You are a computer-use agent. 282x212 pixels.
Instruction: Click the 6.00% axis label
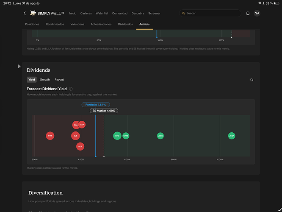[127, 159]
